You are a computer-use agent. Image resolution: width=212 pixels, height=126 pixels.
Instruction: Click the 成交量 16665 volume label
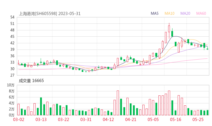point(31,81)
